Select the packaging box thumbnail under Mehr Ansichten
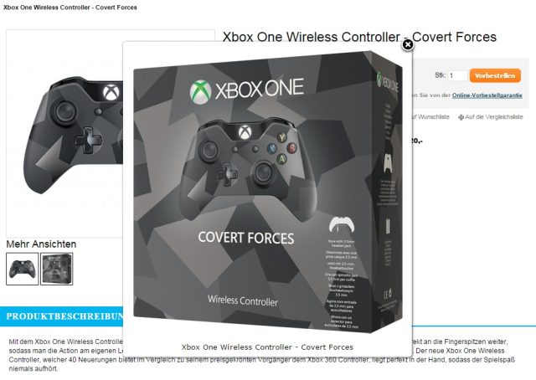The width and height of the screenshot is (536, 380). point(57,269)
